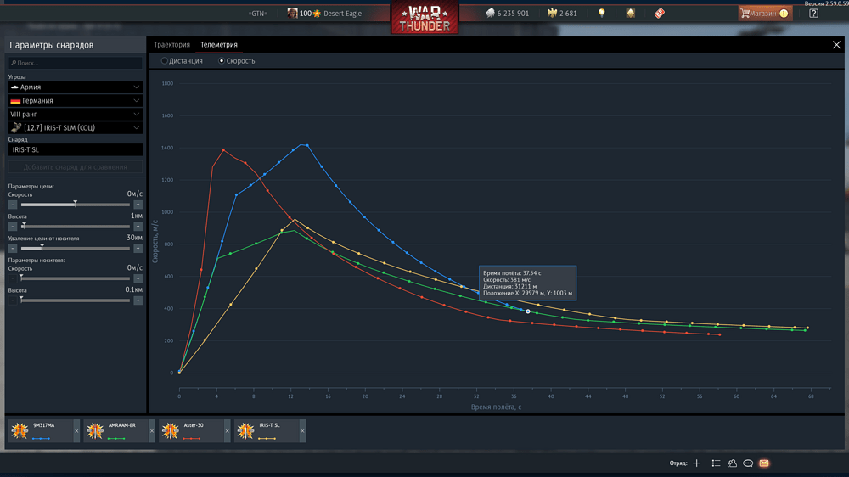
Task: Click the =GTN= squadron tag
Action: pyautogui.click(x=258, y=14)
